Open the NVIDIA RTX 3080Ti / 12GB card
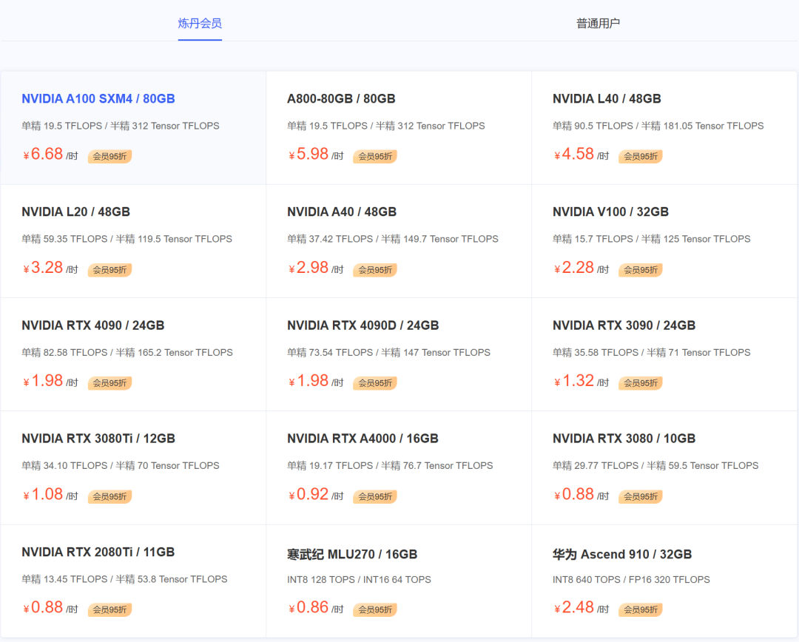The image size is (799, 642). tap(133, 467)
